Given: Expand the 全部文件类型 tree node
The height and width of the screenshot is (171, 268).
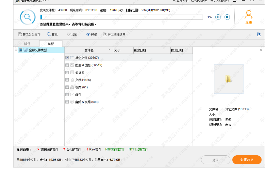Looking at the screenshot, I should pos(16,50).
